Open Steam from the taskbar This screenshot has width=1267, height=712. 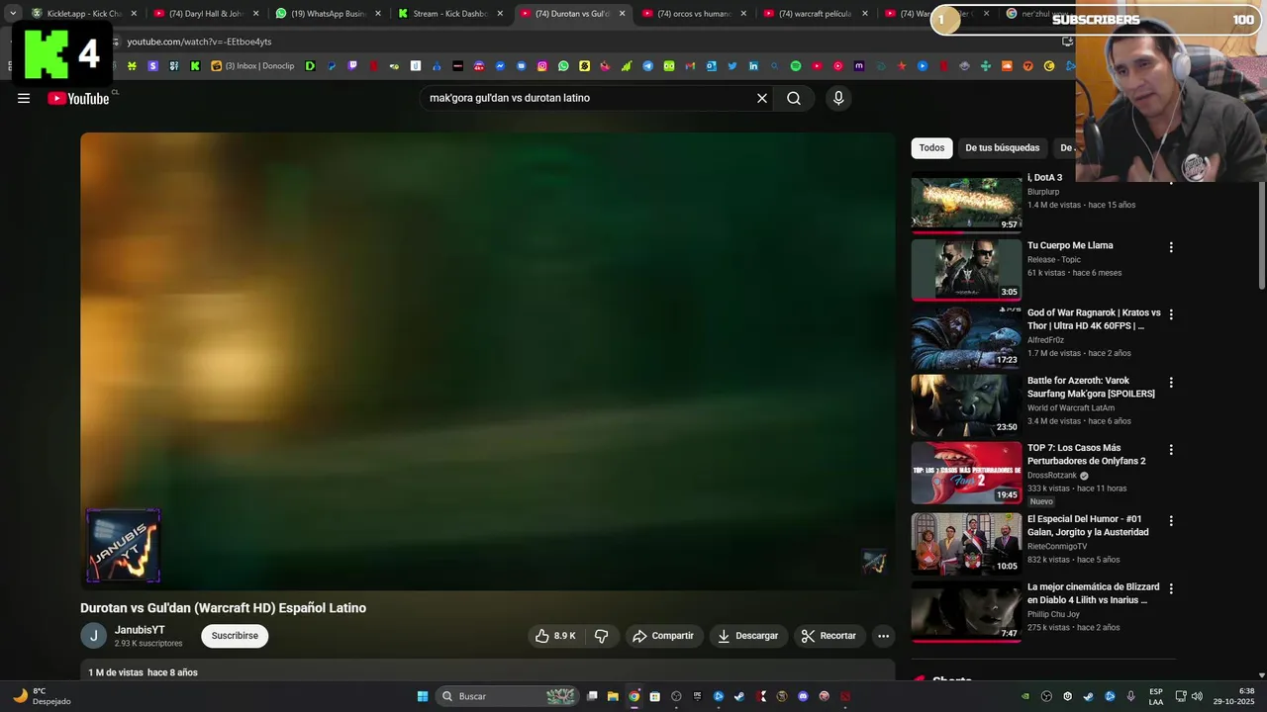point(739,696)
